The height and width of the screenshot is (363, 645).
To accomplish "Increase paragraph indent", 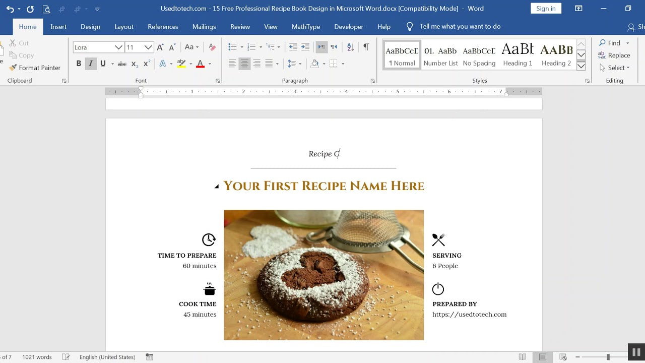I will [x=305, y=47].
